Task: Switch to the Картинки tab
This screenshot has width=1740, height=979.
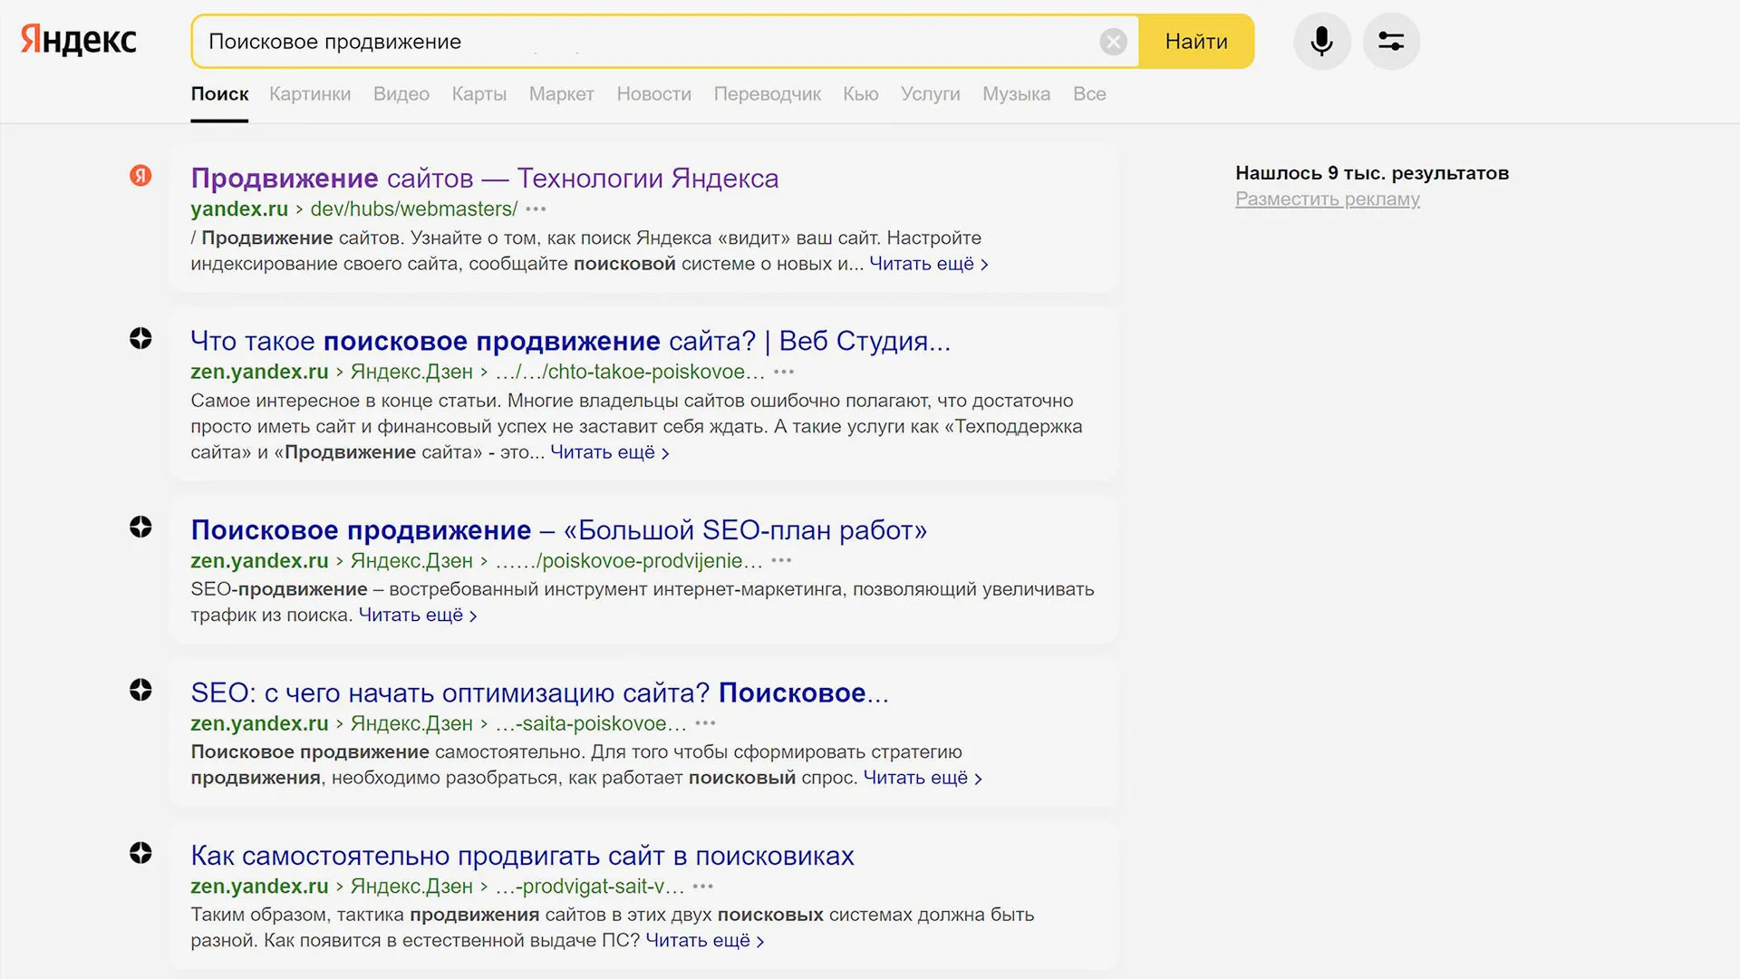Action: [x=310, y=94]
